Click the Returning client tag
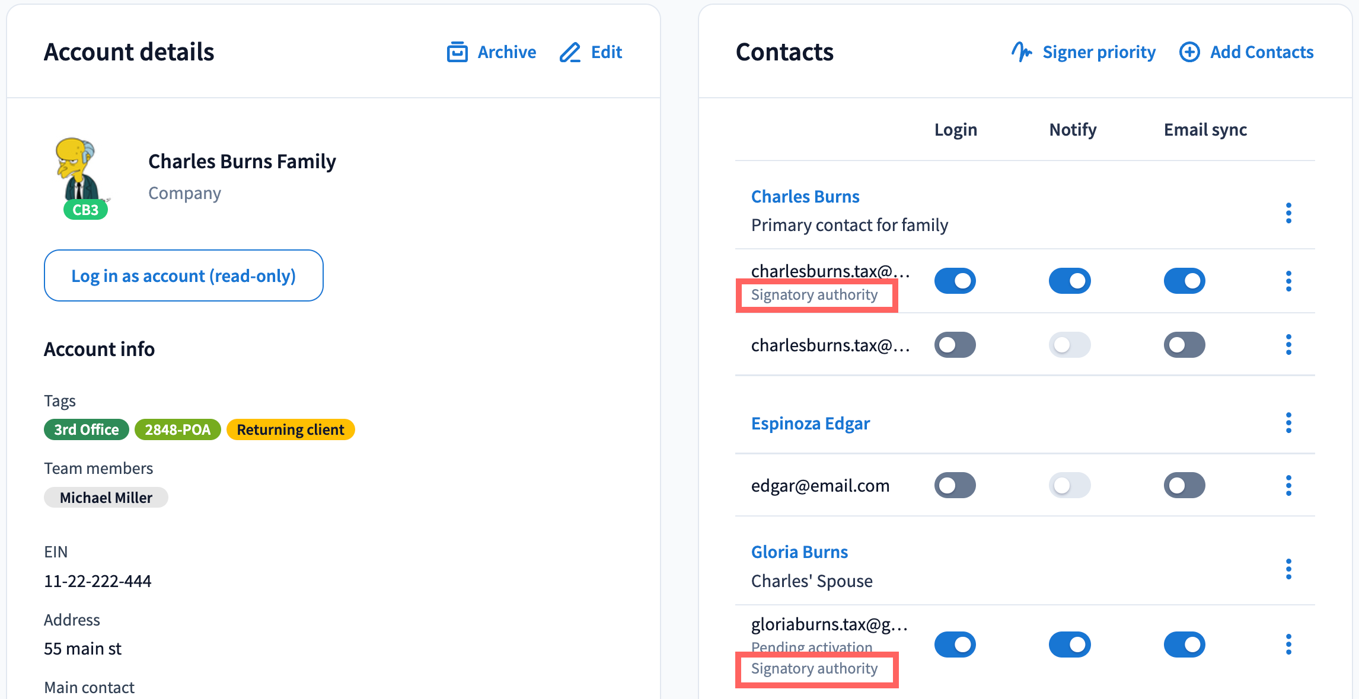Image resolution: width=1359 pixels, height=699 pixels. point(291,429)
